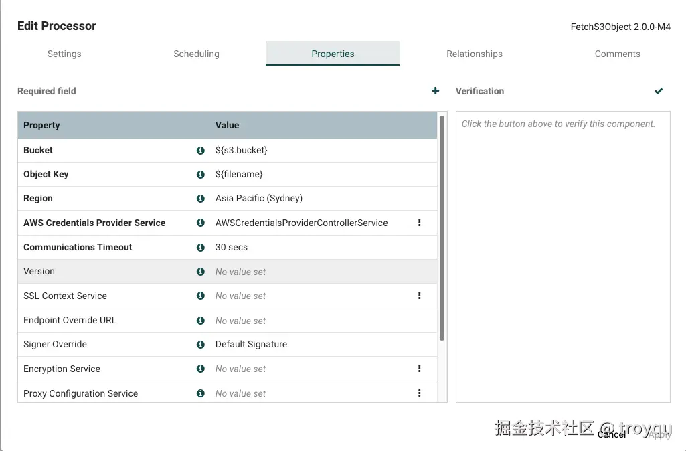Show info for the Bucket property
The height and width of the screenshot is (451, 686).
(x=200, y=151)
